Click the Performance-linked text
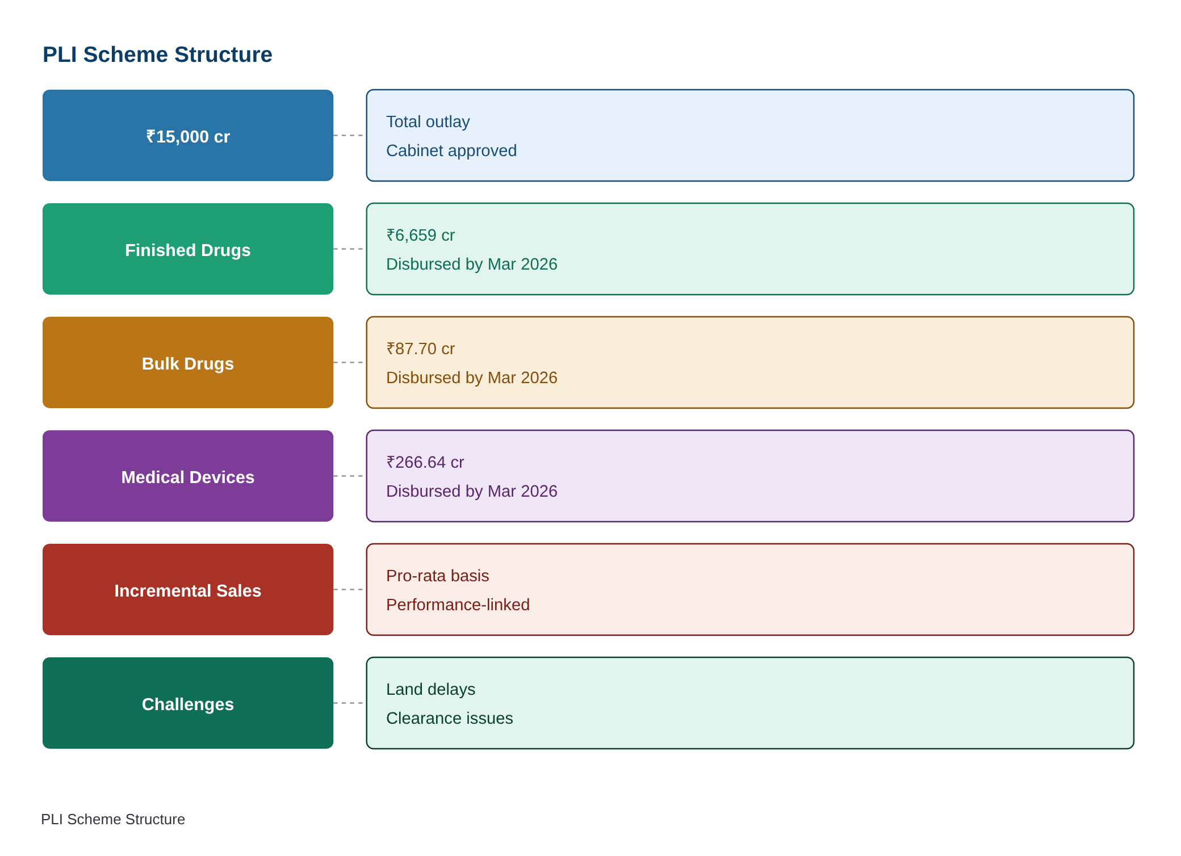Screen dimensions: 1181x856 (458, 605)
